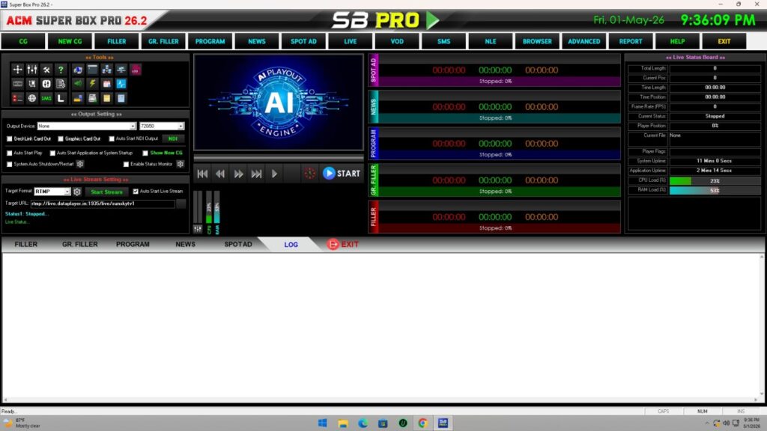Screen dimensions: 767x431
Task: Open the SPOT AD top menu button
Action: tap(304, 42)
